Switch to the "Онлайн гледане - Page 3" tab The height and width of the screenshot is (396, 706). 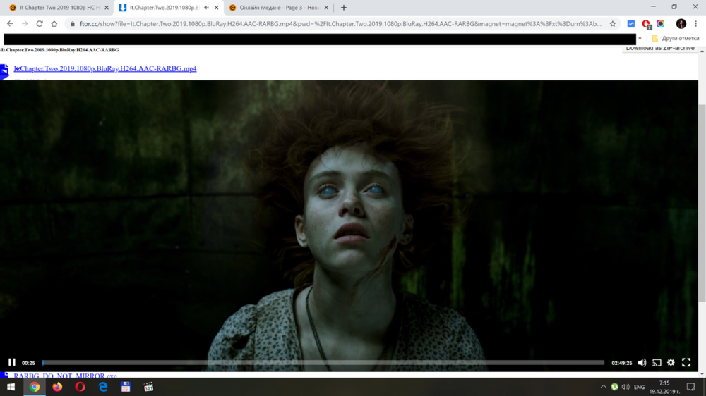pyautogui.click(x=275, y=8)
